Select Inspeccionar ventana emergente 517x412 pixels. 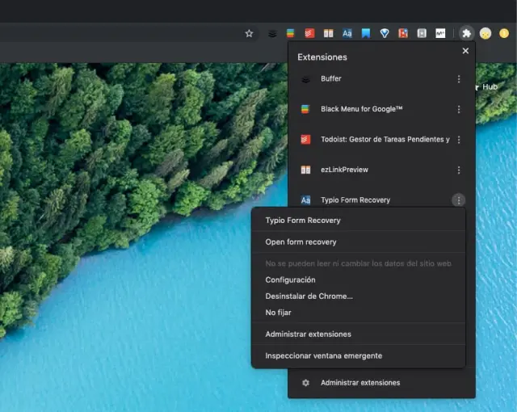coord(359,356)
